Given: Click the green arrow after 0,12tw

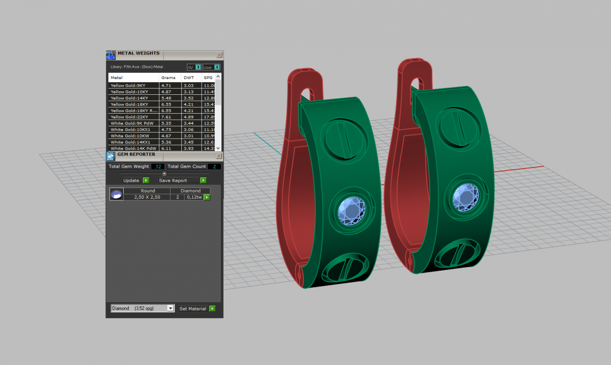Looking at the screenshot, I should (x=207, y=197).
